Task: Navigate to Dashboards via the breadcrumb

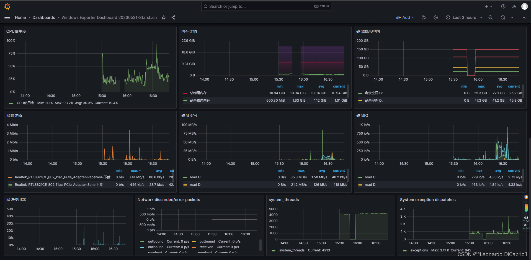Action: pos(44,17)
